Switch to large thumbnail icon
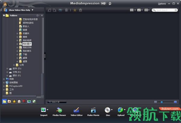The height and width of the screenshot is (123, 181). tap(175, 102)
